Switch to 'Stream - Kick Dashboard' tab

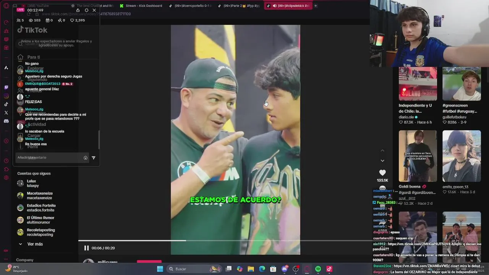[141, 6]
